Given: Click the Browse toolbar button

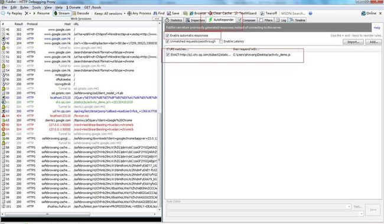Looking at the screenshot, I should tap(197, 13).
